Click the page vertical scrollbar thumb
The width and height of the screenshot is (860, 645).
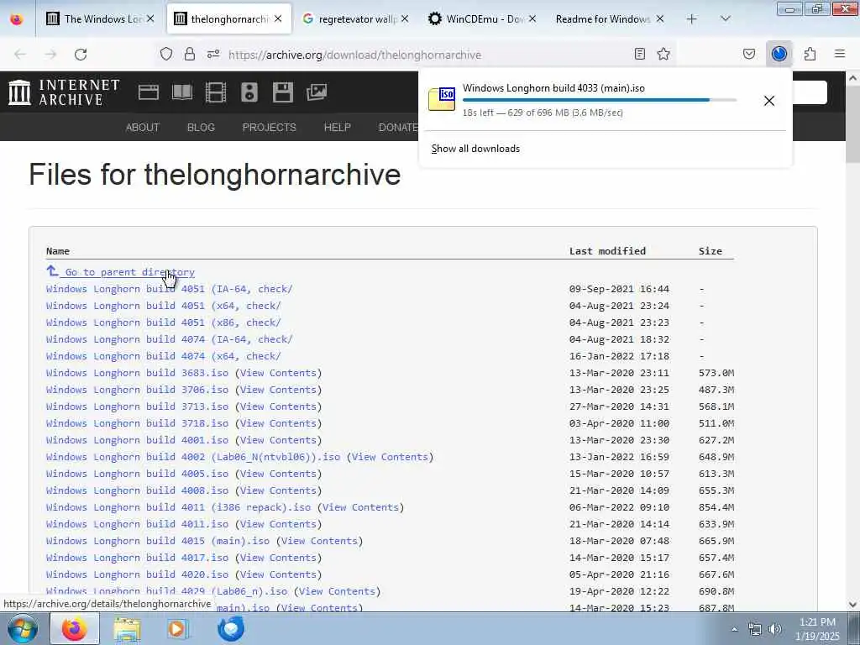coord(853,125)
